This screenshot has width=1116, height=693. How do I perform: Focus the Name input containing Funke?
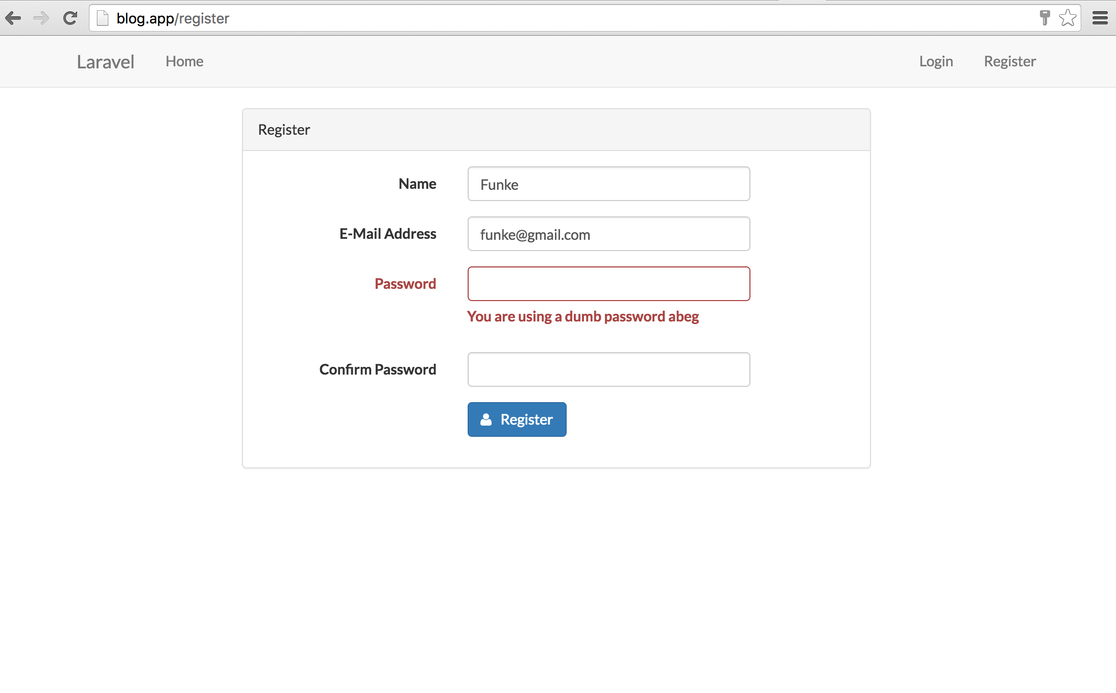point(609,184)
